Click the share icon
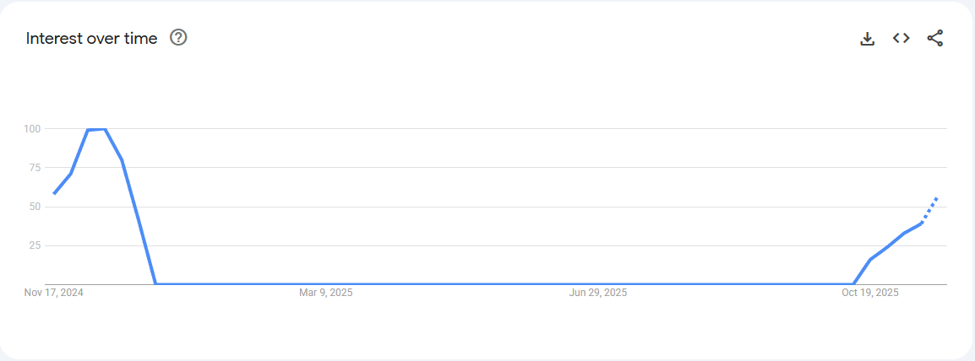This screenshot has height=361, width=975. [x=934, y=39]
